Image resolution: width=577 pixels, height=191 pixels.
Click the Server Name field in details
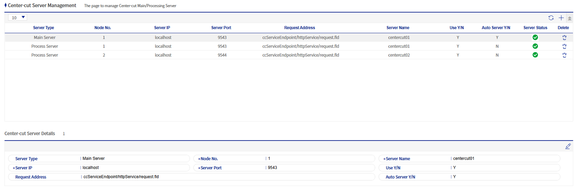pyautogui.click(x=505, y=159)
